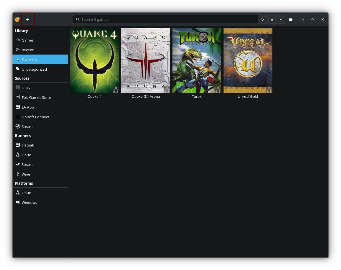Toggle the Windows platform filter
Image resolution: width=341 pixels, height=270 pixels.
click(x=29, y=202)
